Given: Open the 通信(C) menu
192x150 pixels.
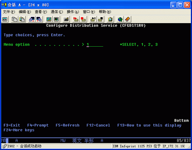Looking at the screenshot, I should click(x=57, y=12).
